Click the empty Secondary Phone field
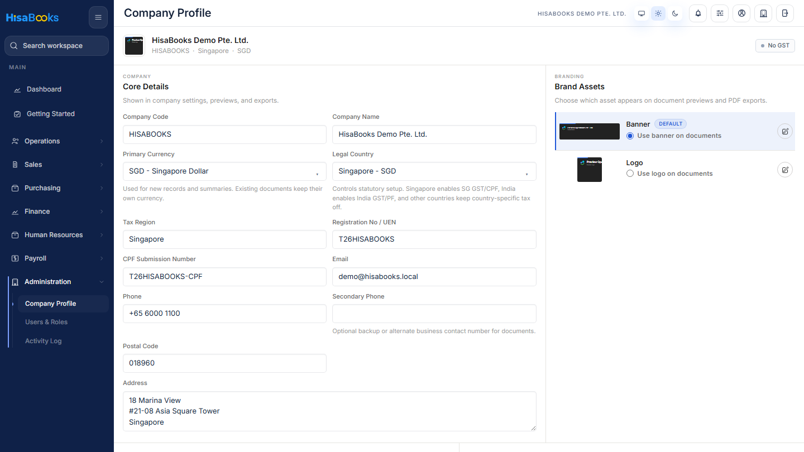804x452 pixels. click(x=434, y=314)
